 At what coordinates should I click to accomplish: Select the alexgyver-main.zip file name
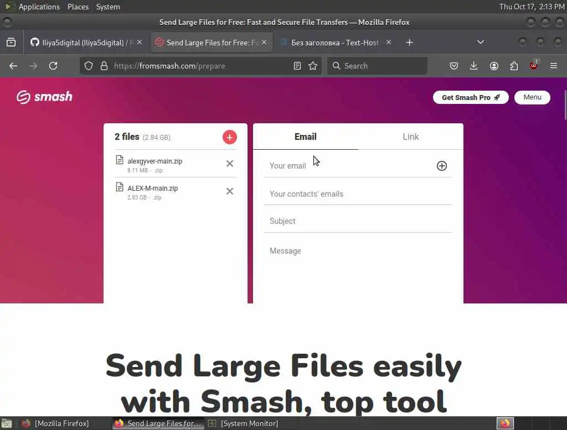(x=155, y=161)
